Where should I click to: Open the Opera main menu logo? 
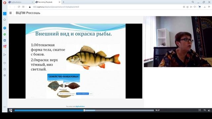click(5, 3)
